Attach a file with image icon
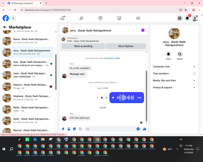This screenshot has height=162, width=203. (x=69, y=129)
